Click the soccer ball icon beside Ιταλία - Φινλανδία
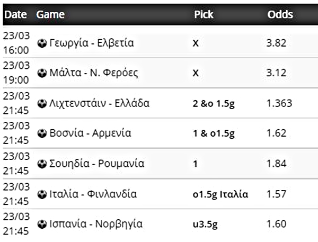Image resolution: width=318 pixels, height=242 pixels. pos(42,194)
